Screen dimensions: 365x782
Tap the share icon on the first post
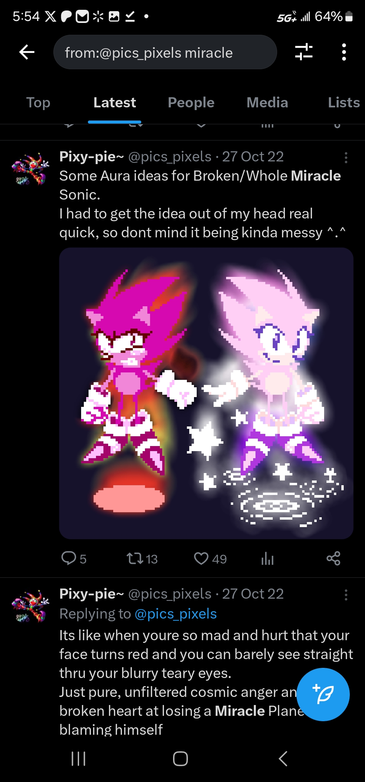click(x=333, y=558)
